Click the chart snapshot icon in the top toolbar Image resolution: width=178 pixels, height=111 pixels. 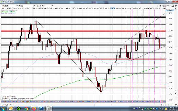(173, 6)
